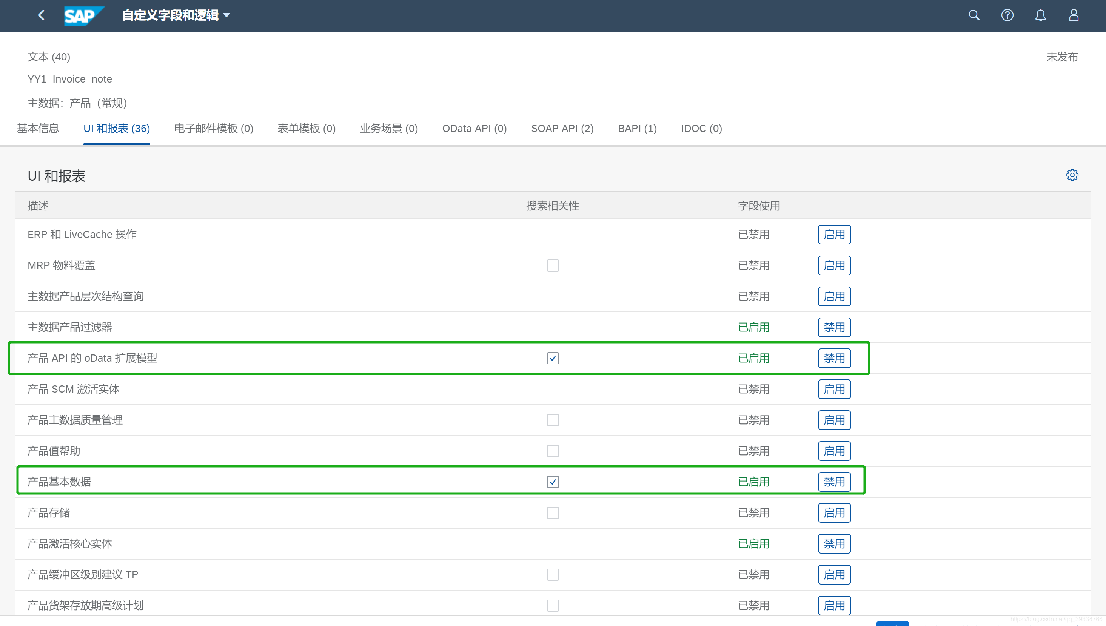
Task: Enable 主数据产品层次结构查询 field
Action: (833, 297)
